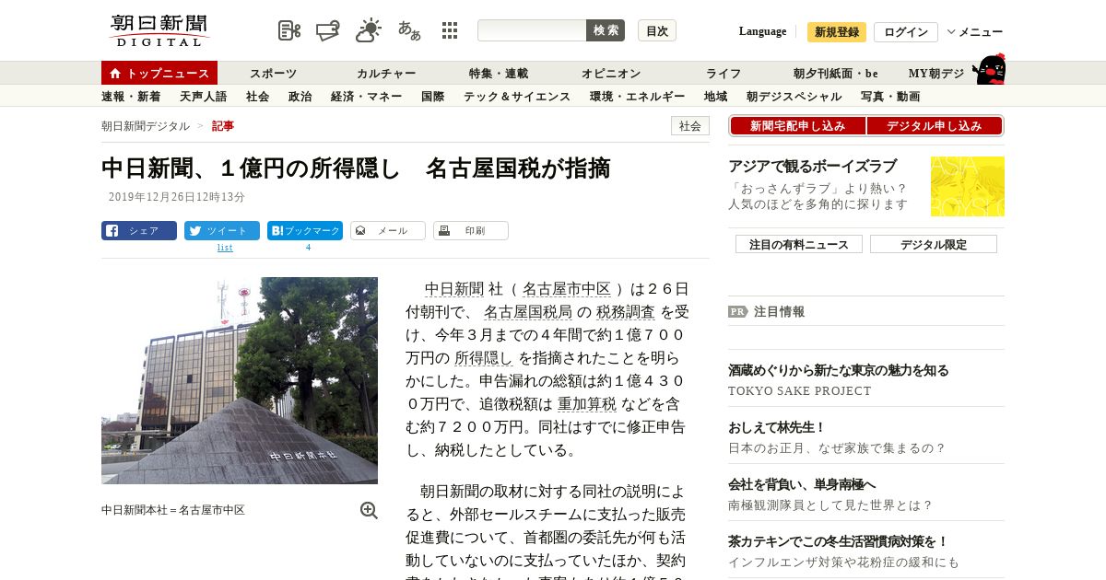
Task: Send article via メール button
Action: [x=388, y=231]
